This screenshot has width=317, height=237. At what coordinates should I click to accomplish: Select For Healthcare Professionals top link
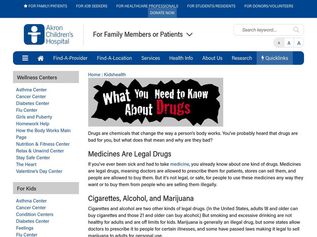pyautogui.click(x=147, y=6)
